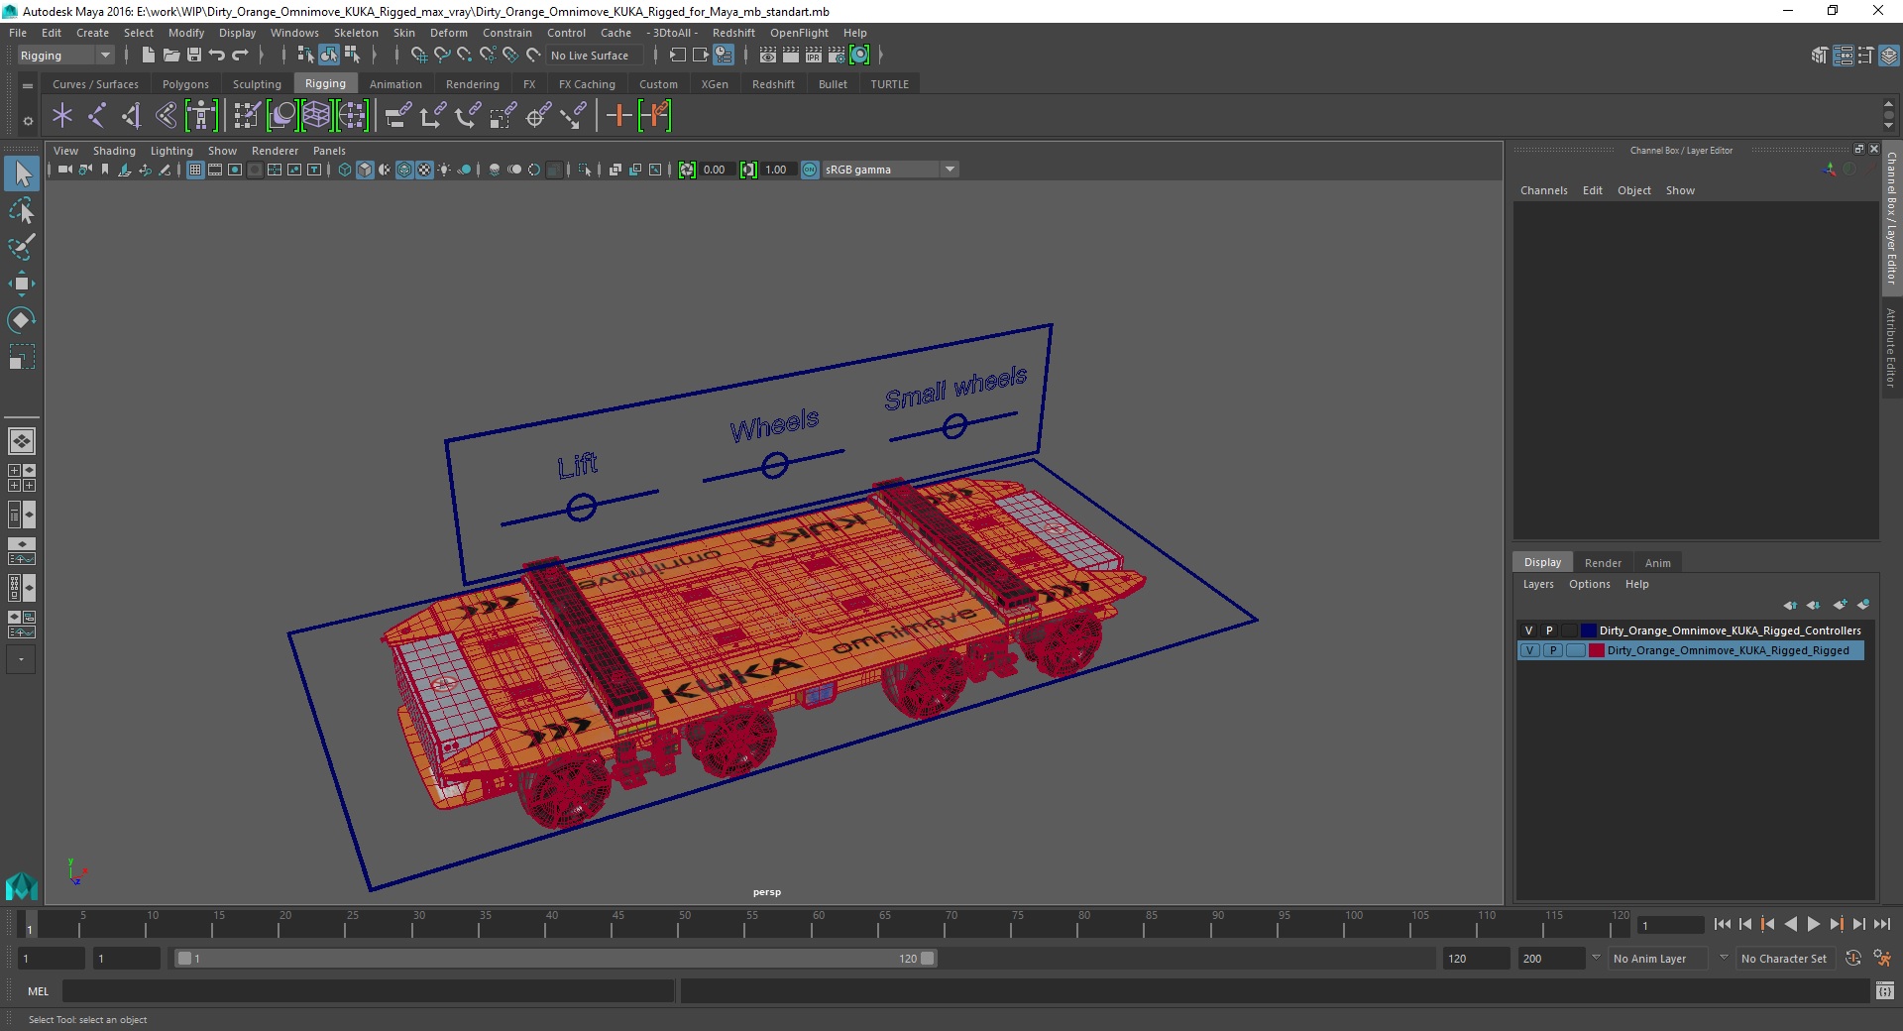The height and width of the screenshot is (1031, 1903).
Task: Open the Rigging menu set dropdown
Action: click(x=65, y=56)
